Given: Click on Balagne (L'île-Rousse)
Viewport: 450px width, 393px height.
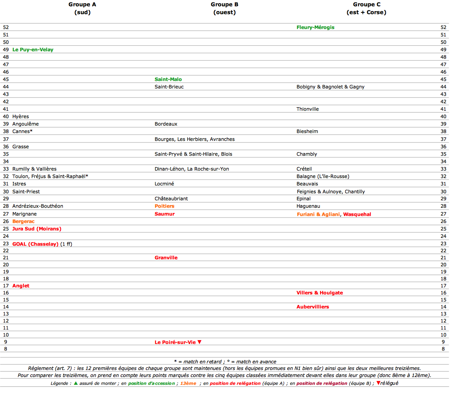Looking at the screenshot, I should pos(323,176).
